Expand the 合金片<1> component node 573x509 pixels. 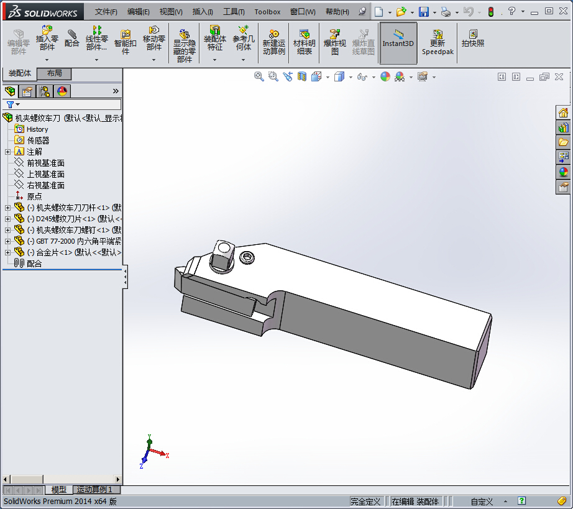[x=7, y=252]
